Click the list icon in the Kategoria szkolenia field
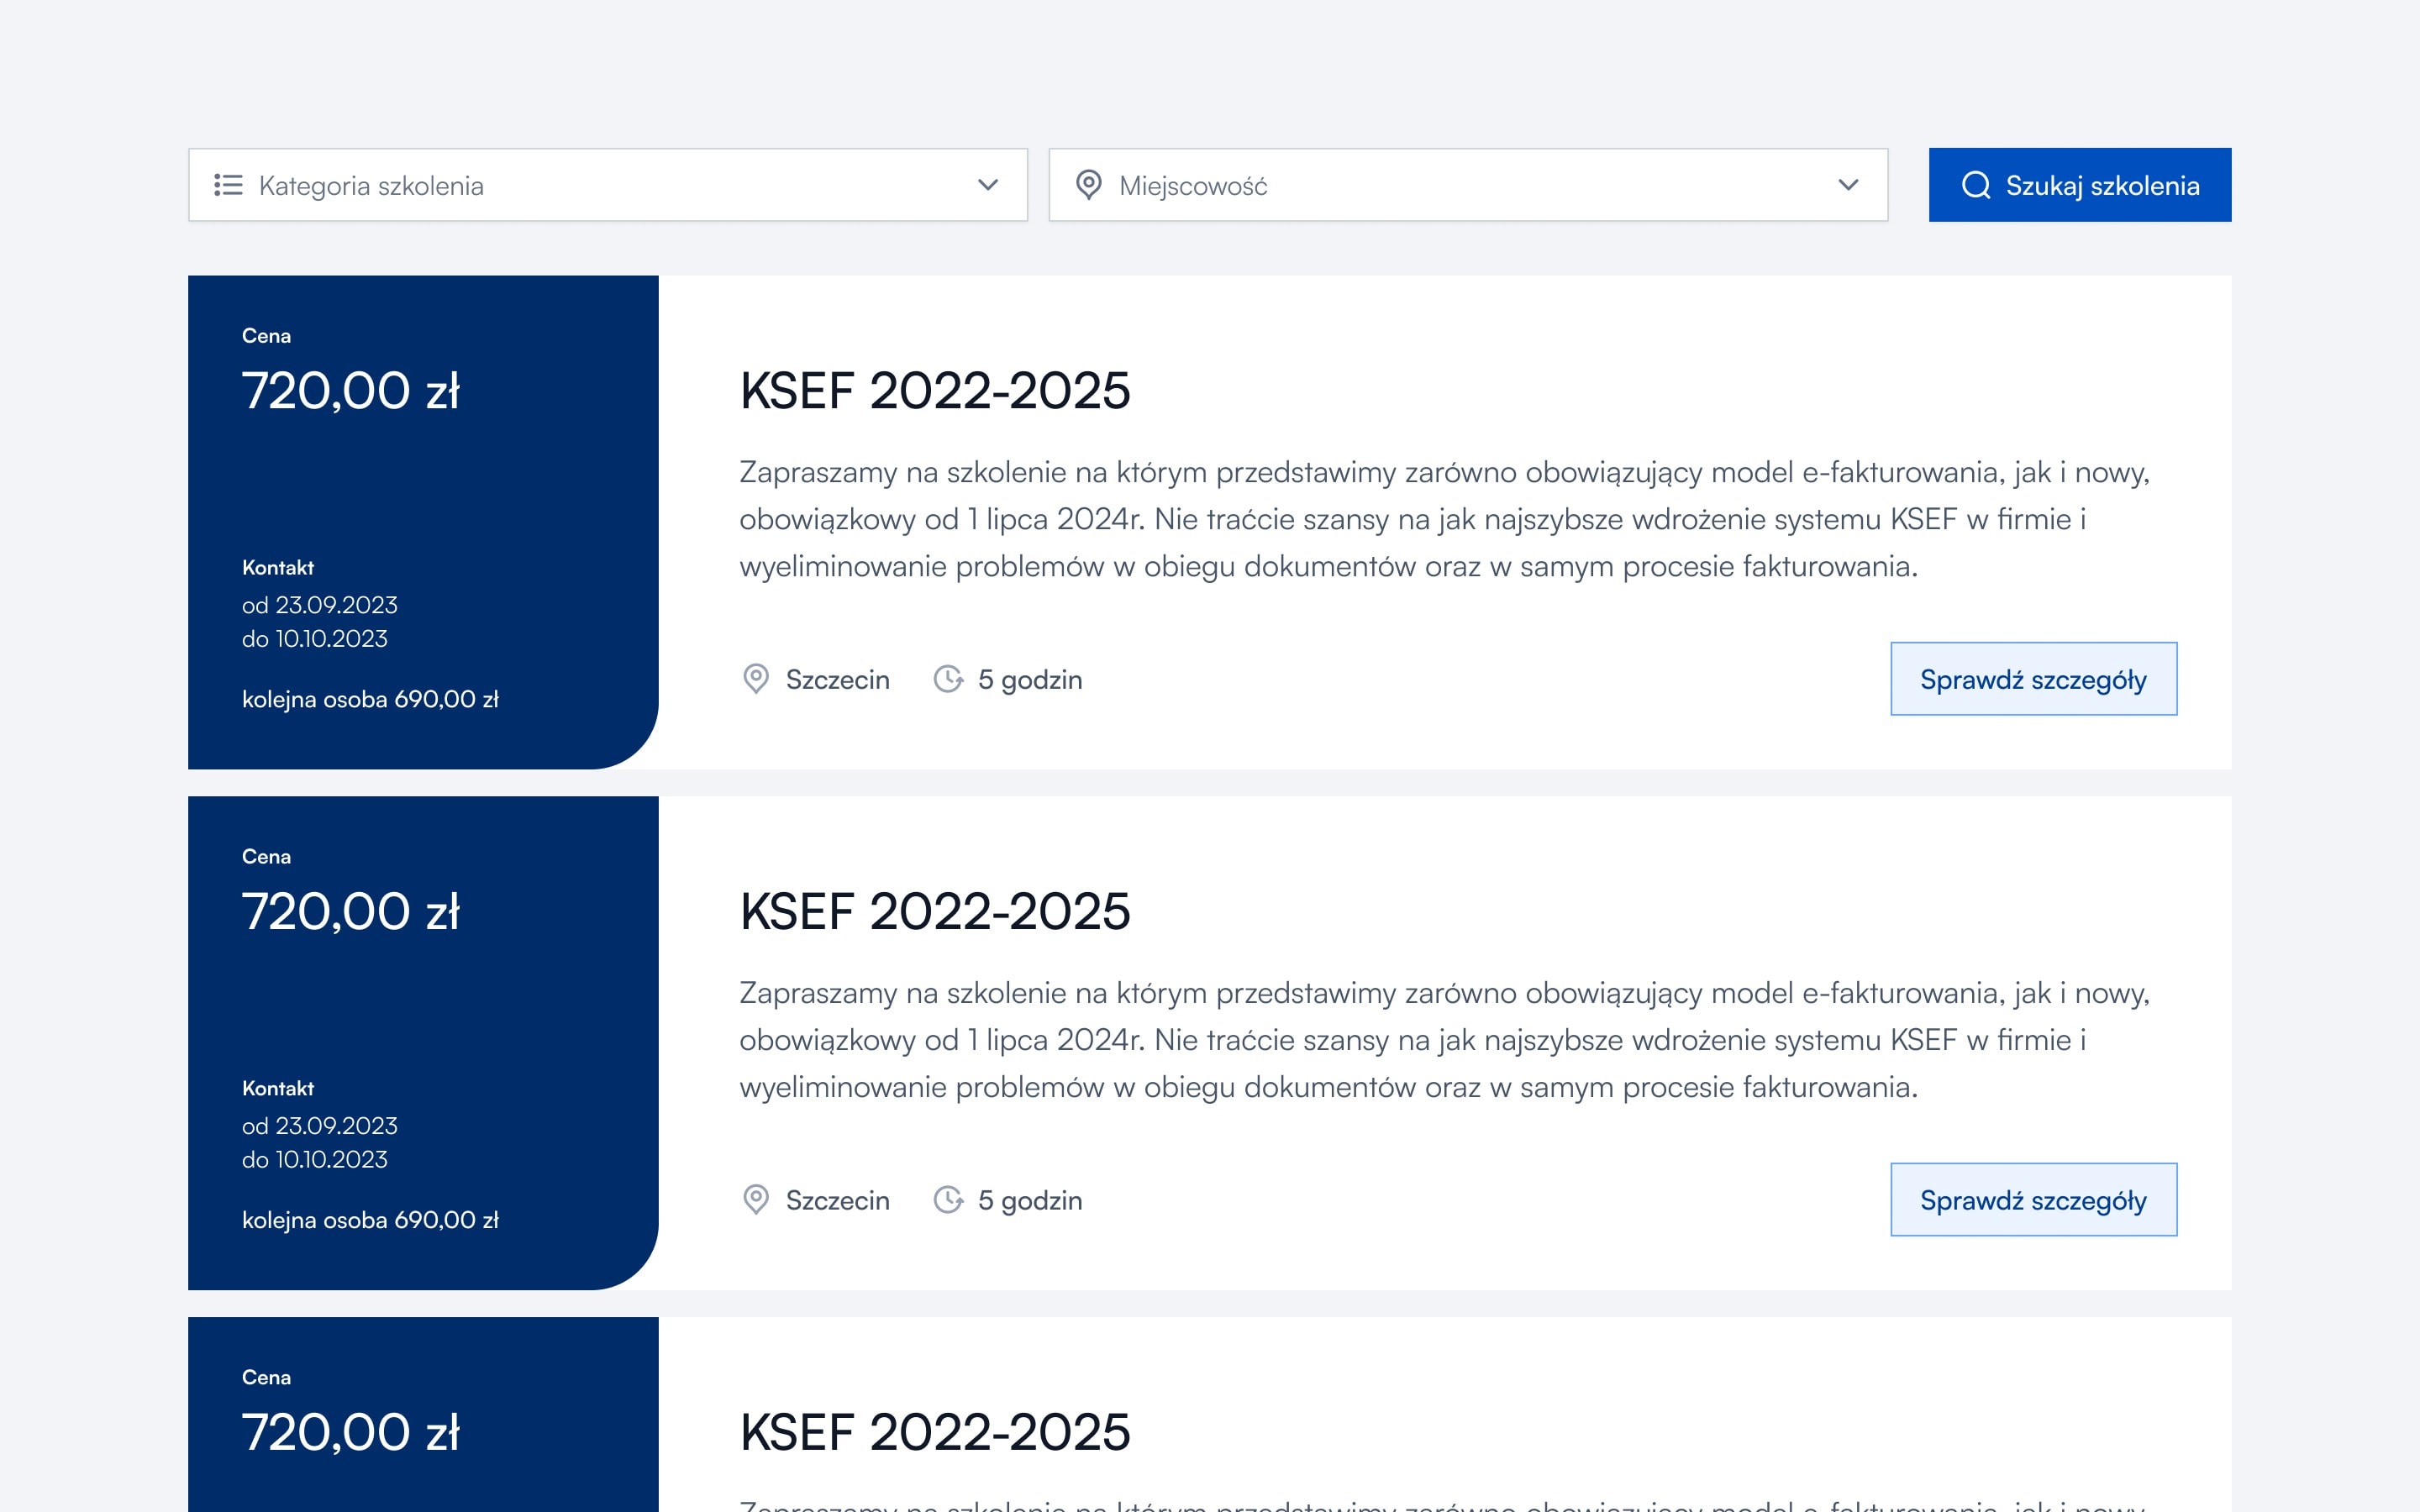Screen dimensions: 2420x1512 (228, 185)
